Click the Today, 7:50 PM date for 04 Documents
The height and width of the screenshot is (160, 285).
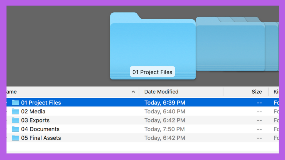click(165, 129)
